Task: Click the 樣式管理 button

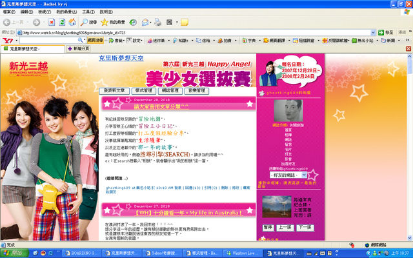Action: (x=143, y=91)
